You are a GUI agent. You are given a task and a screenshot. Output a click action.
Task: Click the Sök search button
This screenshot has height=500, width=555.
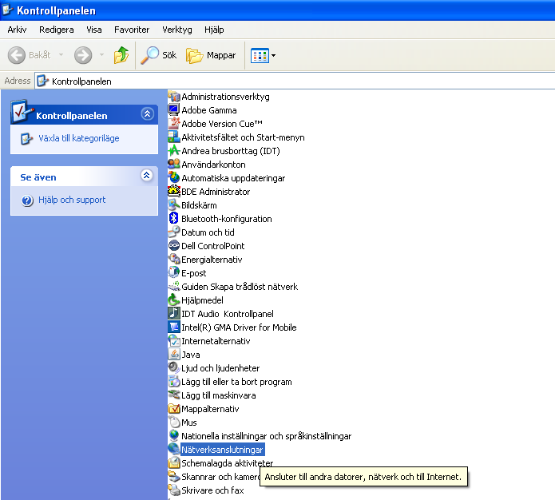pos(159,55)
